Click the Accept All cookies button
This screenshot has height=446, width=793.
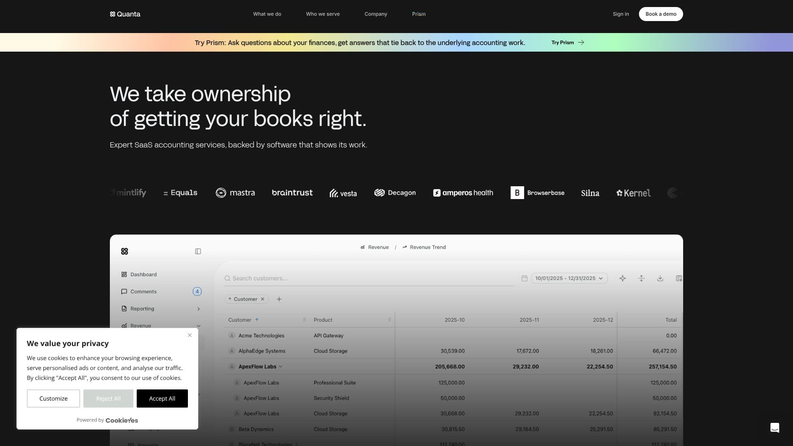162,399
